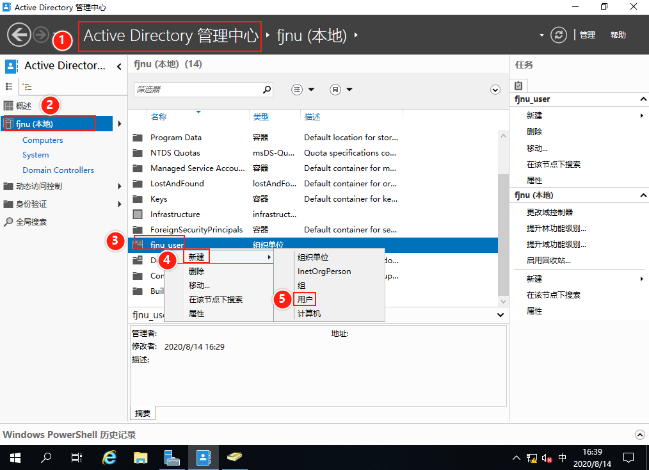
Task: Collapse the left navigation pane
Action: [119, 66]
